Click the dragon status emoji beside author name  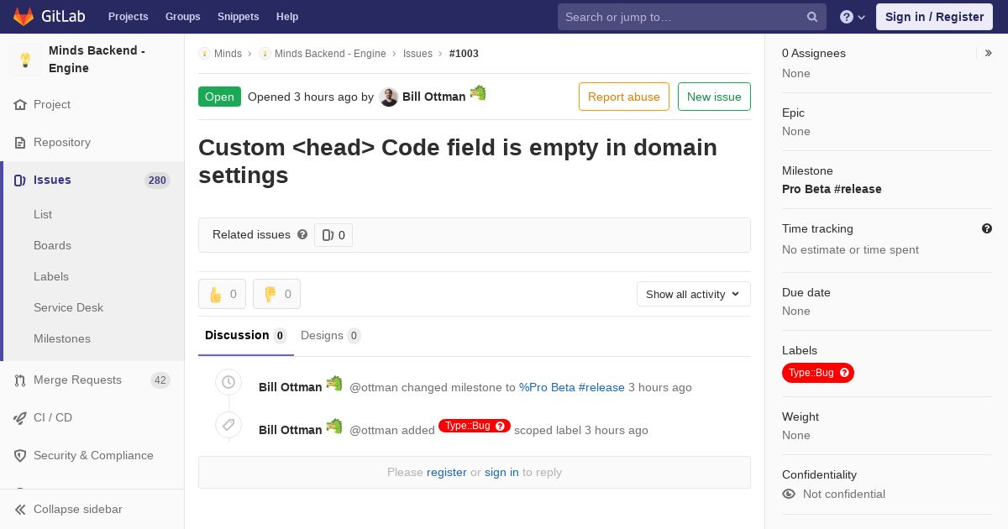(478, 93)
